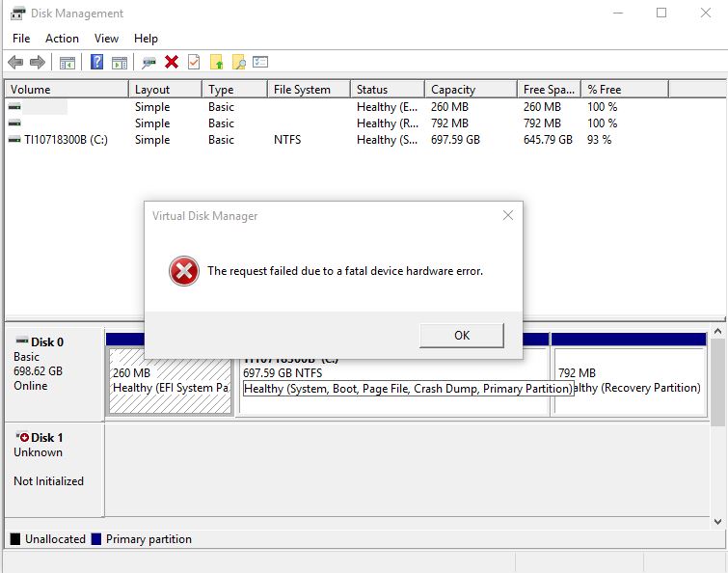Click the folder search toolbar icon
728x573 pixels.
click(238, 62)
